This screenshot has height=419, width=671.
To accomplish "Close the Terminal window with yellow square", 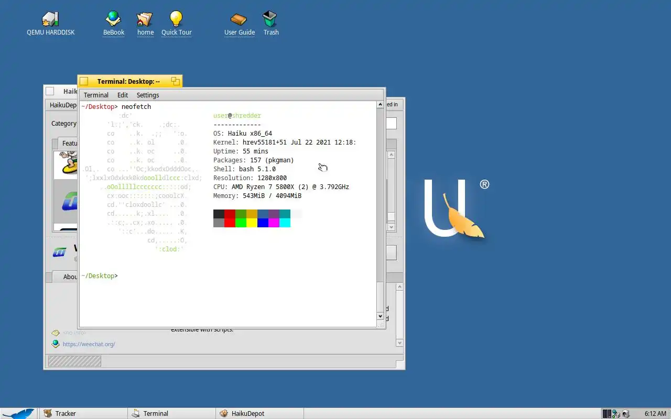I will (84, 81).
